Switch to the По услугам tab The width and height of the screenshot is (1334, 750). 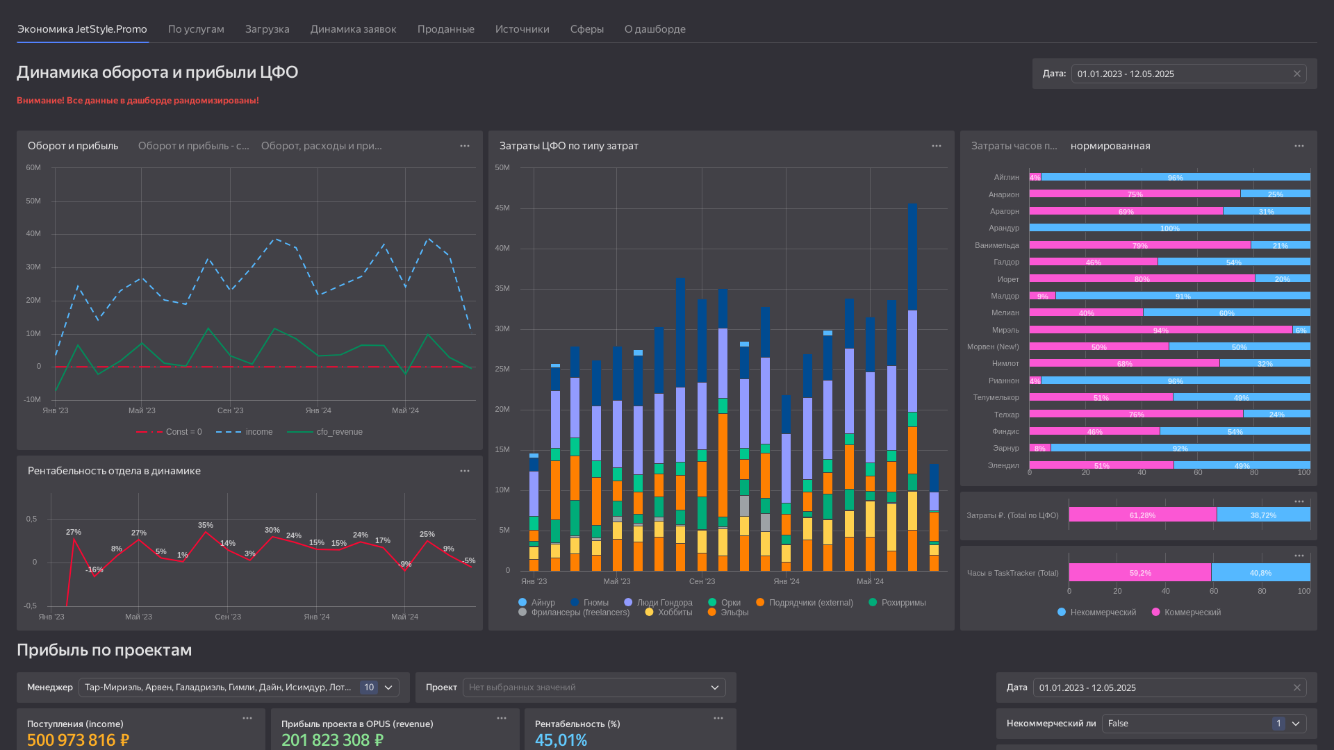pos(196,29)
